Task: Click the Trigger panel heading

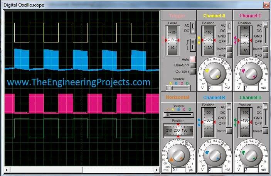Action: point(177,16)
